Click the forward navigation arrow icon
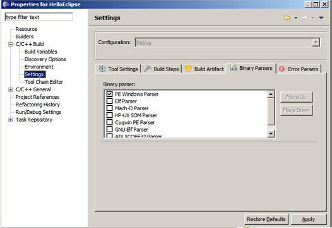The image size is (332, 228). 304,18
